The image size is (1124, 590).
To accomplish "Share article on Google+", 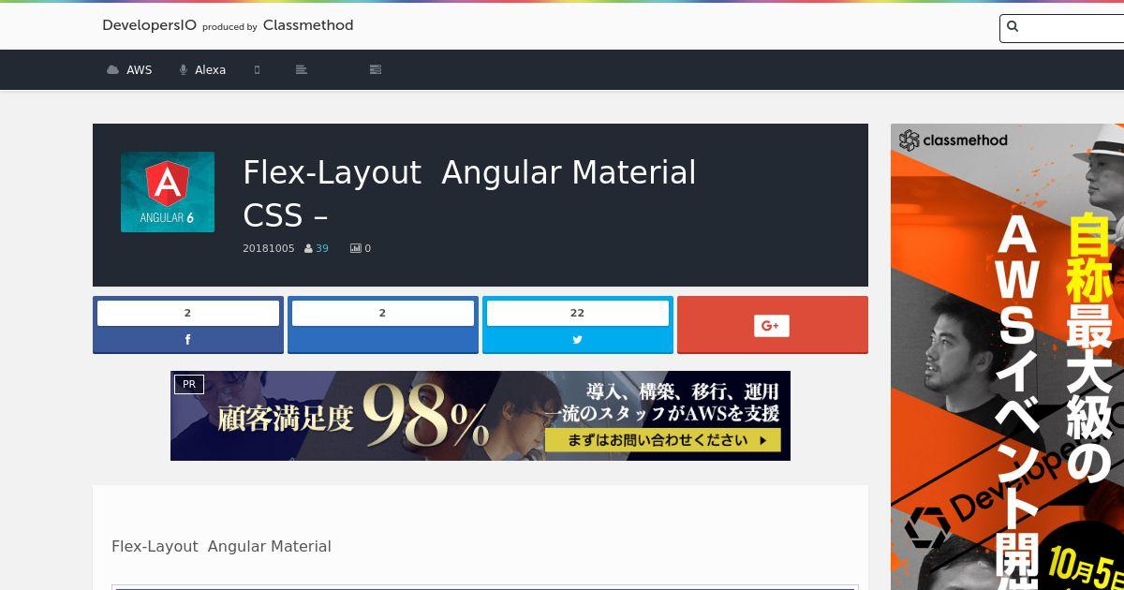I will pyautogui.click(x=773, y=325).
